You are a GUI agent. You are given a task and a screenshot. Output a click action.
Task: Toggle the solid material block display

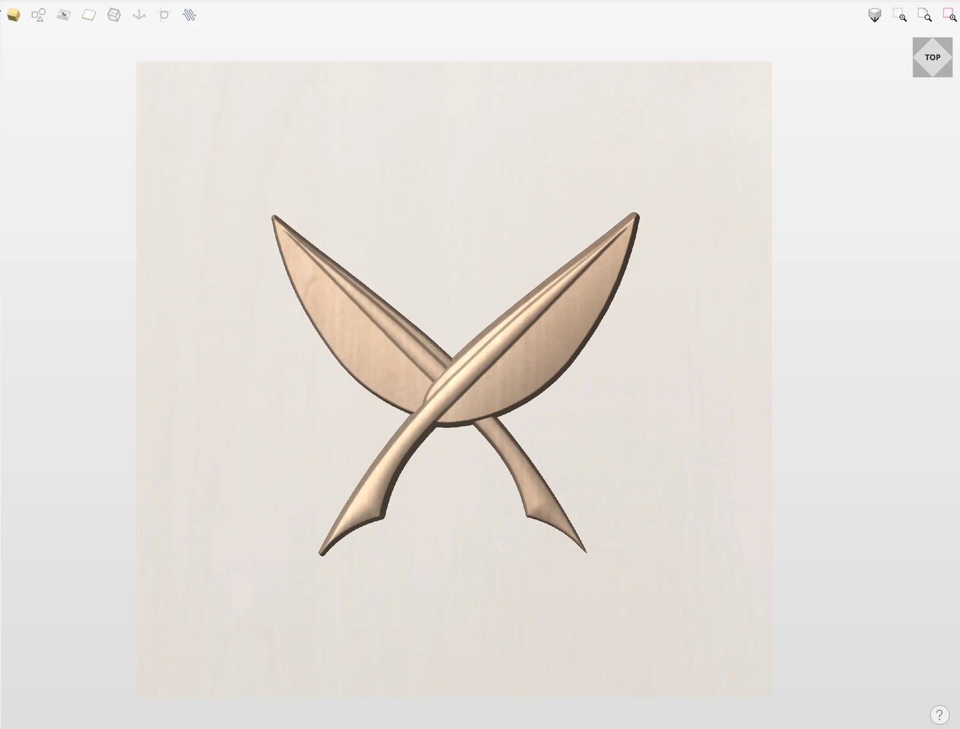13,15
